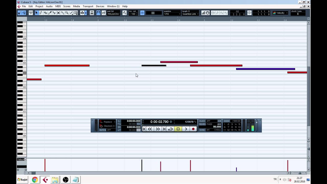Toggle metronome CLICK on transport panel
327x184 pixels.
[202, 121]
